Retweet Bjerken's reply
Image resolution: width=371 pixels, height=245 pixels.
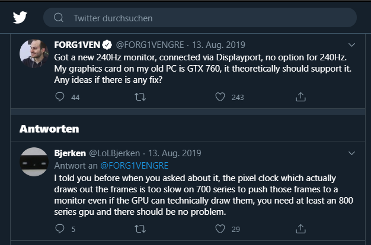(x=140, y=228)
